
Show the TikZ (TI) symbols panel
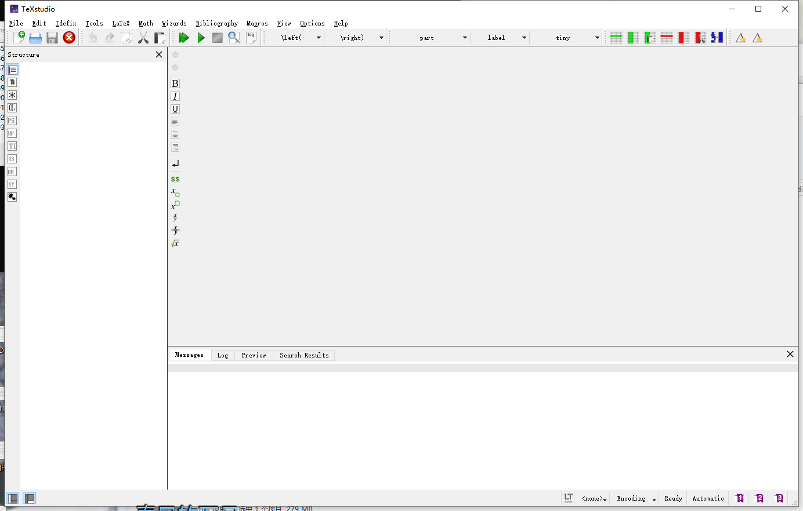(x=12, y=146)
